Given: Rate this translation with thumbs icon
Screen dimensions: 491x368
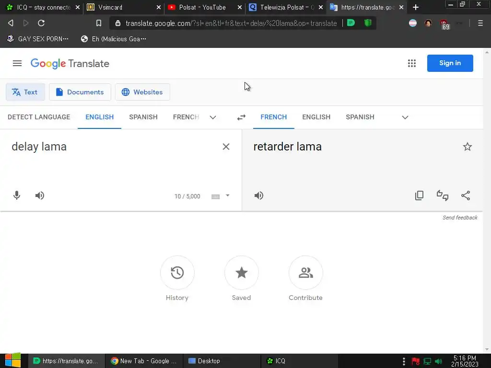Looking at the screenshot, I should 443,195.
